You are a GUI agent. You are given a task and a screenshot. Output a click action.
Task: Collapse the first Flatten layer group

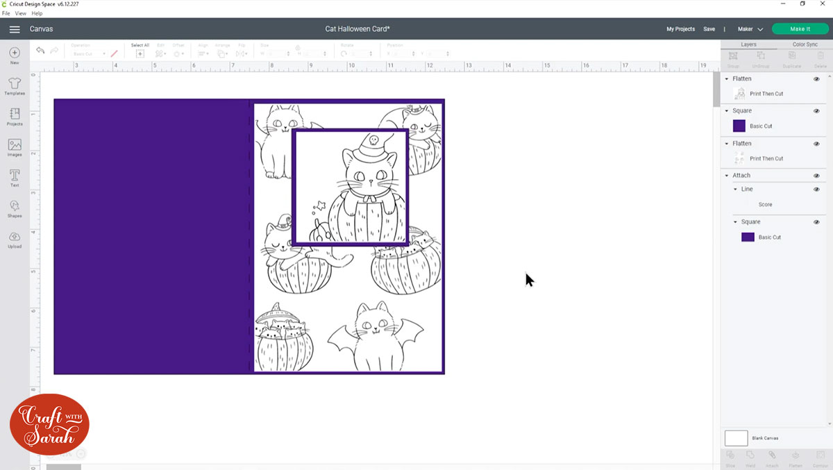pos(727,79)
